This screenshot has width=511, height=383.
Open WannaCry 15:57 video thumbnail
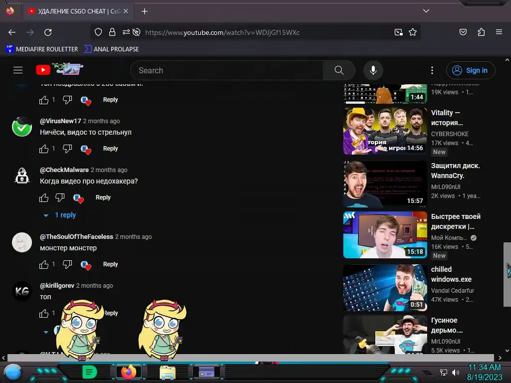(x=385, y=184)
